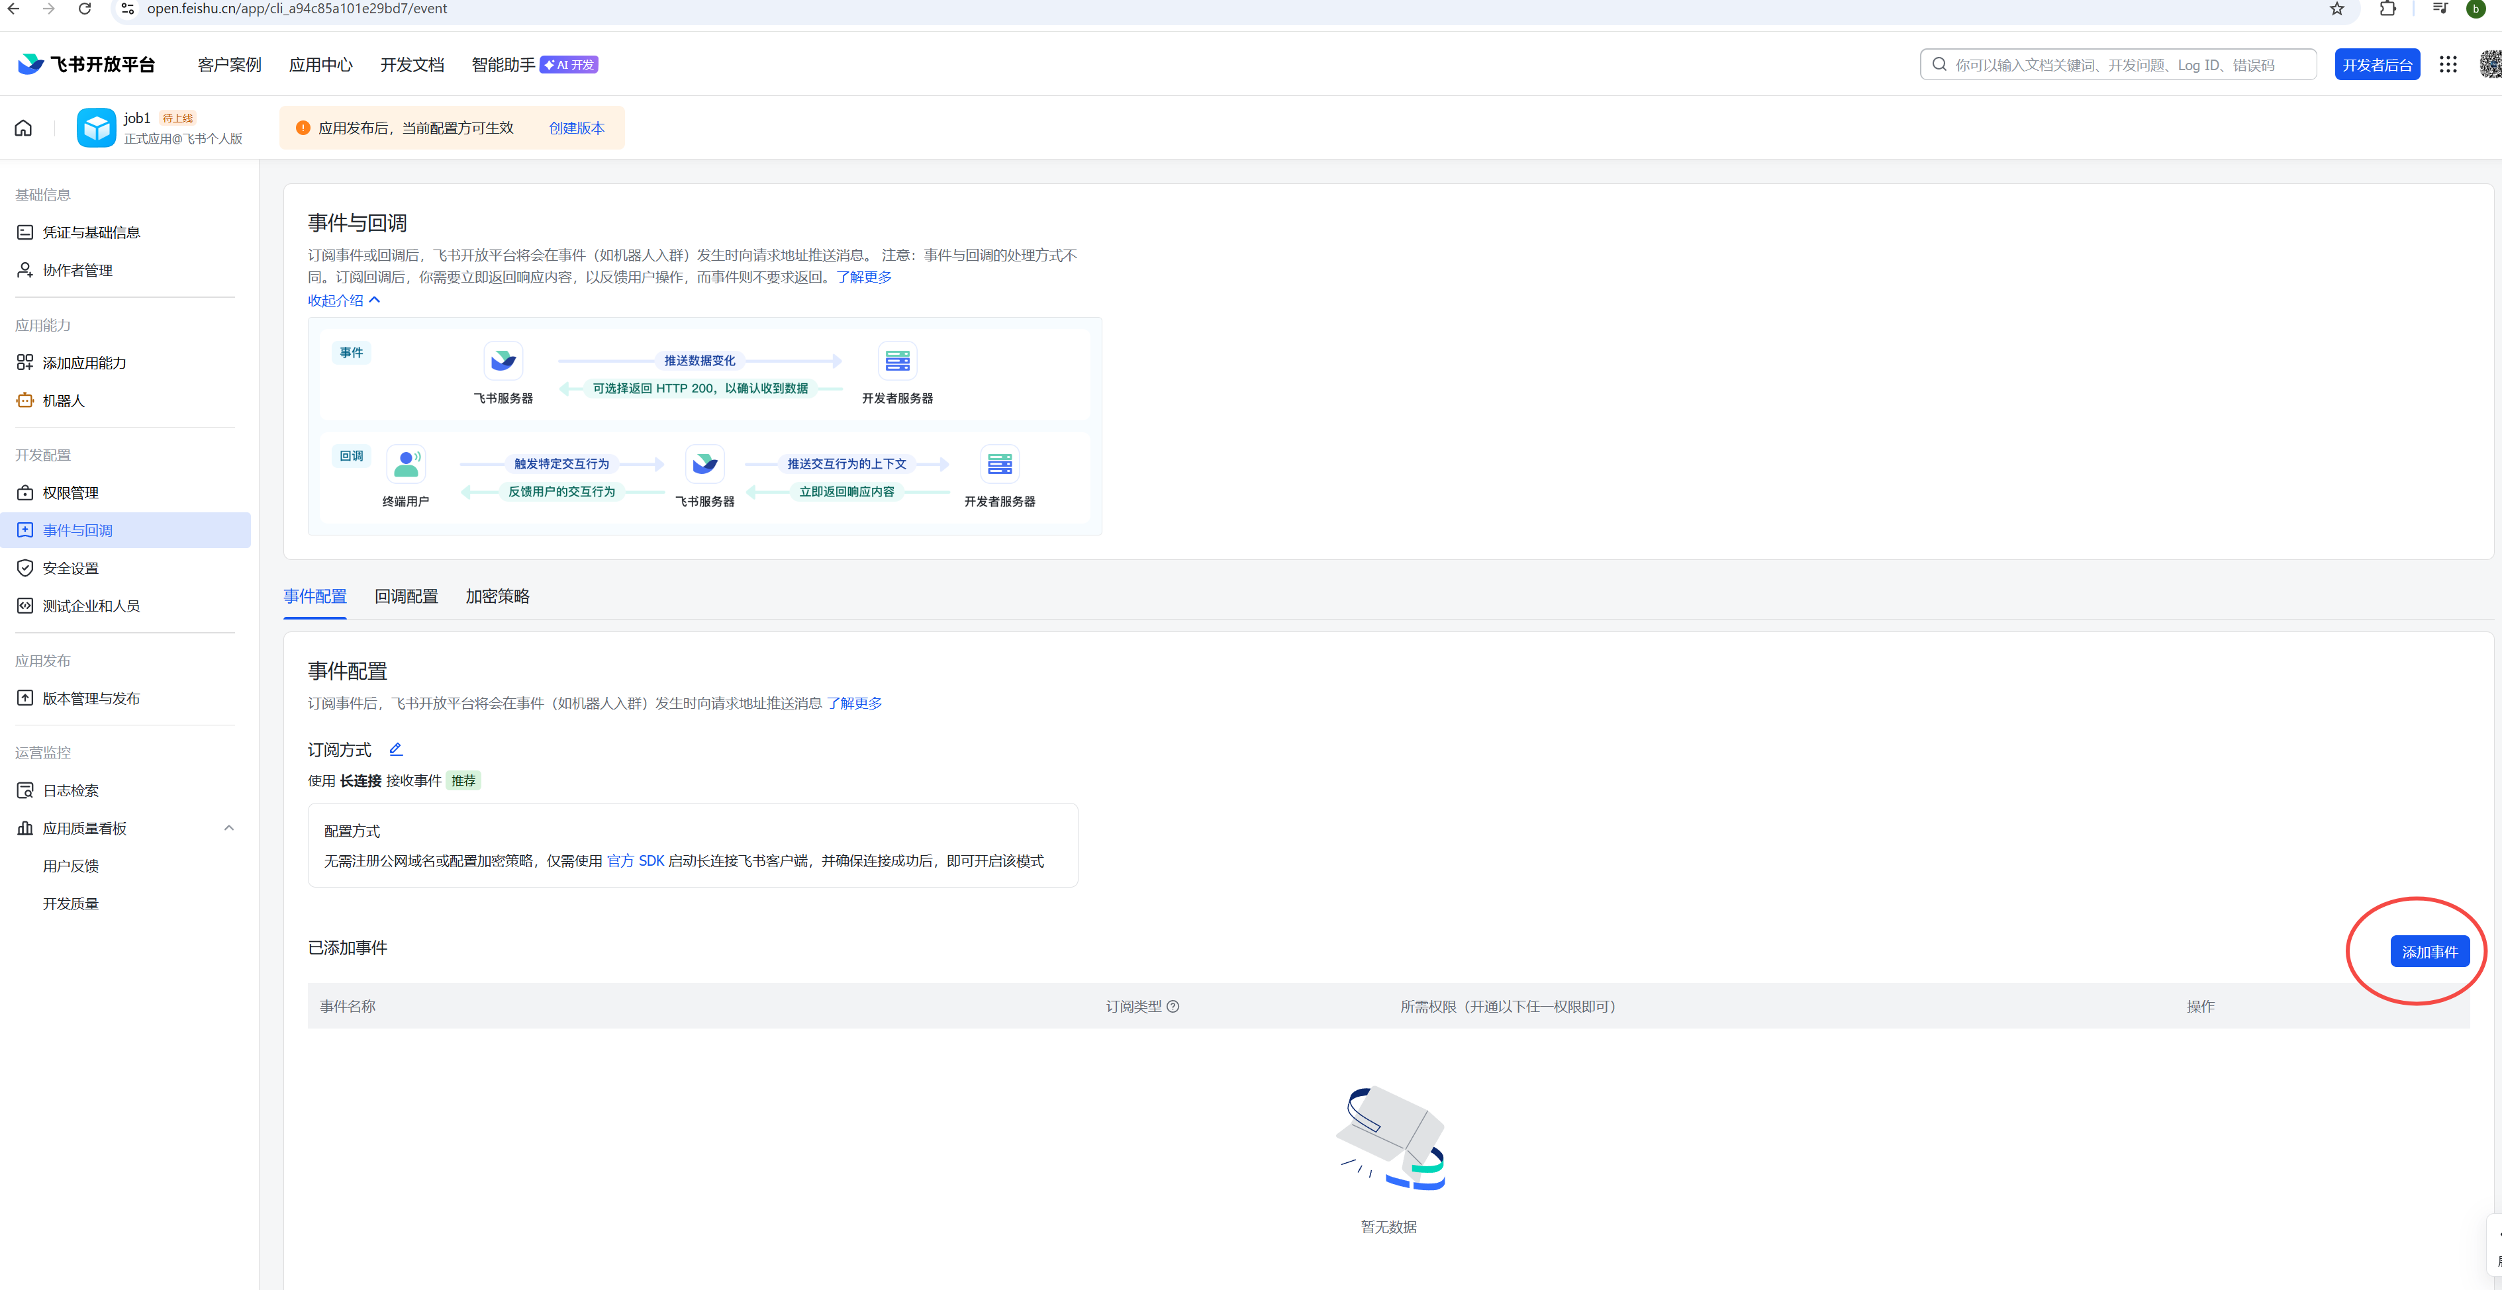Viewport: 2502px width, 1290px height.
Task: Click the 开发者后台 button
Action: 2377,65
